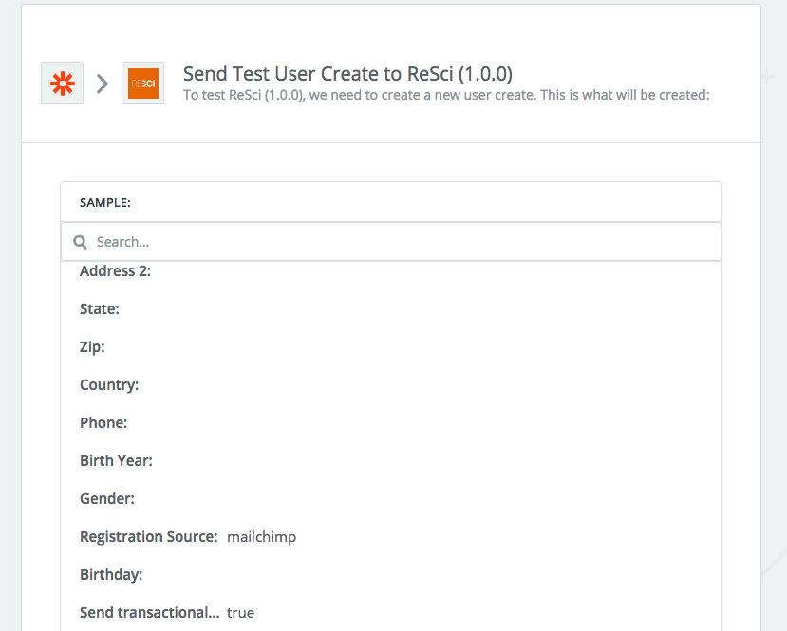
Task: Select the Zip field row
Action: 391,347
